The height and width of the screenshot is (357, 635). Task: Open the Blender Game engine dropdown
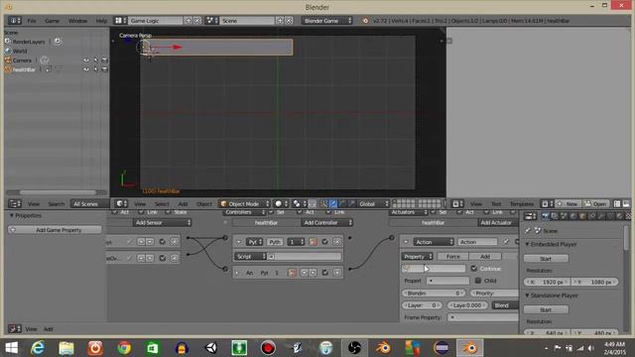[x=327, y=20]
